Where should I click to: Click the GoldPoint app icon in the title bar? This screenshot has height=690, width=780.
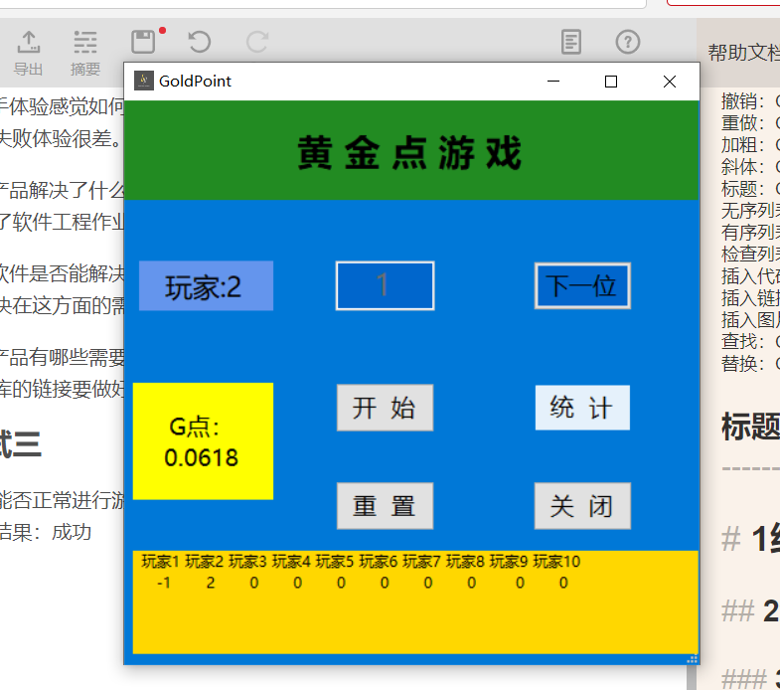pyautogui.click(x=144, y=81)
